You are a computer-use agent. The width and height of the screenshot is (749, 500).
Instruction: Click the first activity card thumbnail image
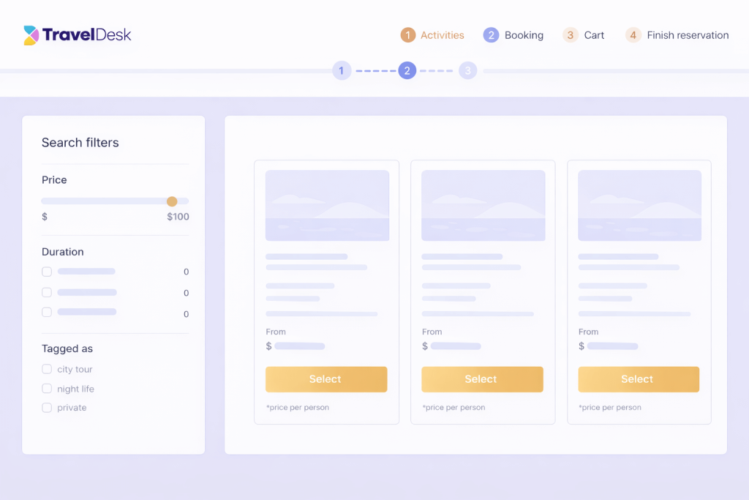point(327,206)
